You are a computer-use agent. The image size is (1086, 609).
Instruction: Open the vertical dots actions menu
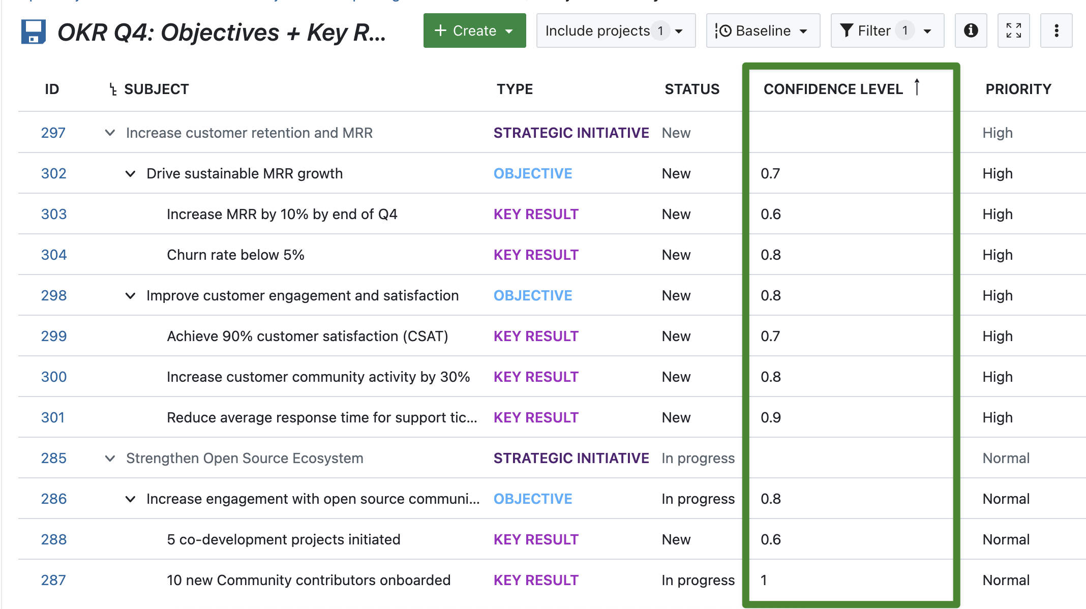1057,31
